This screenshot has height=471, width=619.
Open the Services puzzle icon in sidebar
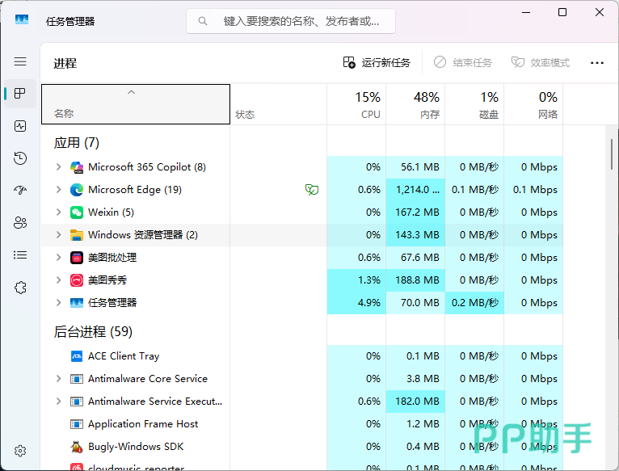(20, 288)
